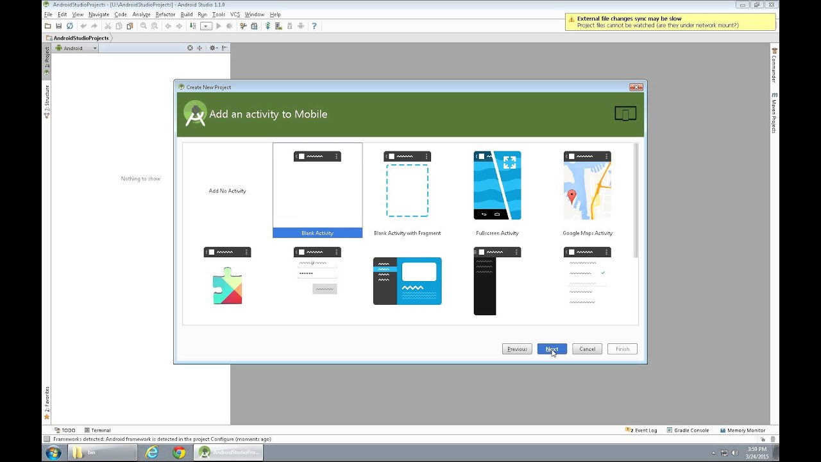Click the navigate Forward arrow icon
Screen dimensions: 821x462
point(179,26)
